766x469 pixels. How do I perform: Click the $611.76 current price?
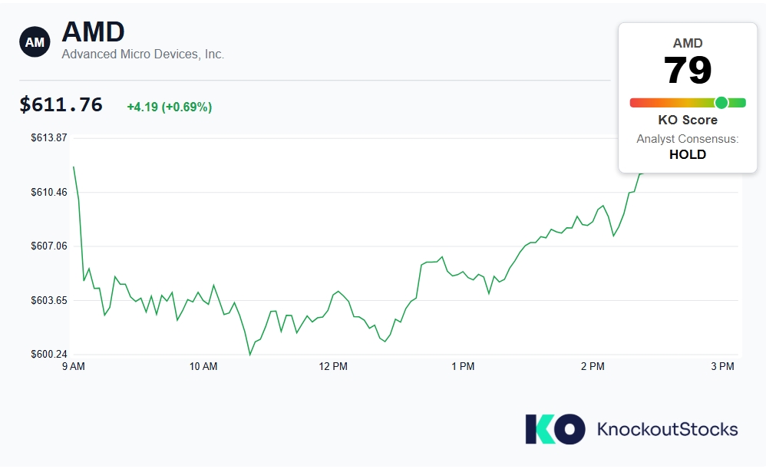pyautogui.click(x=61, y=104)
